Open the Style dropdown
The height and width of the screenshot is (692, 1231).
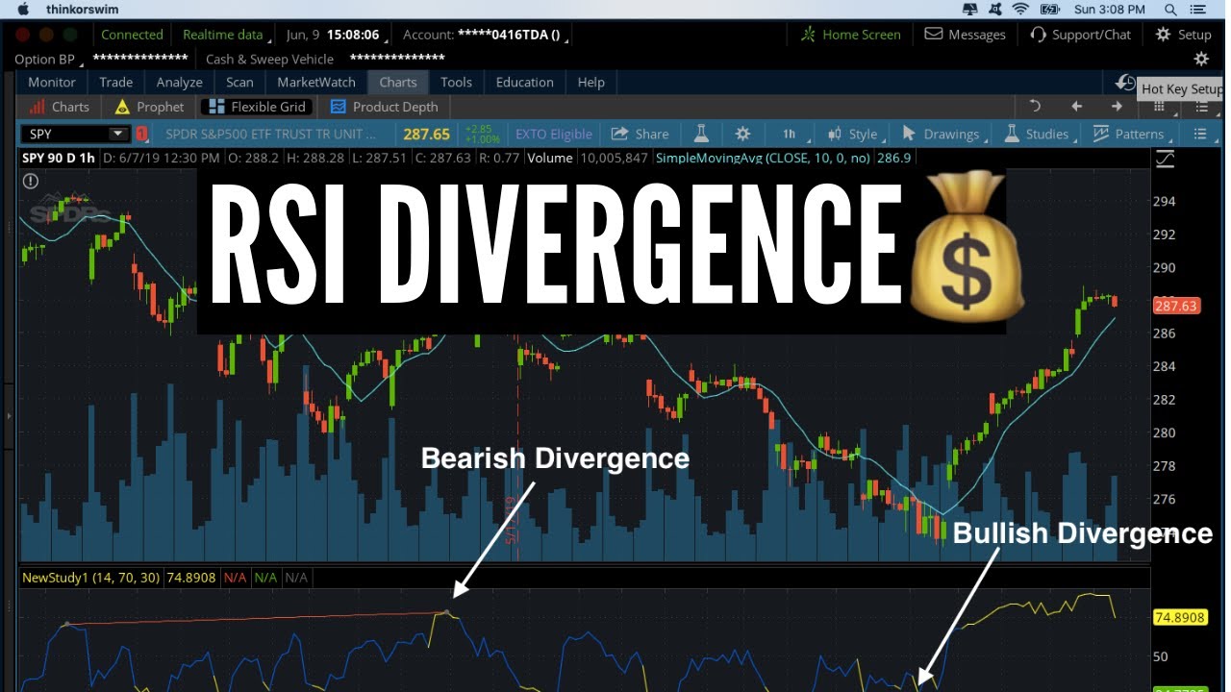(x=853, y=134)
